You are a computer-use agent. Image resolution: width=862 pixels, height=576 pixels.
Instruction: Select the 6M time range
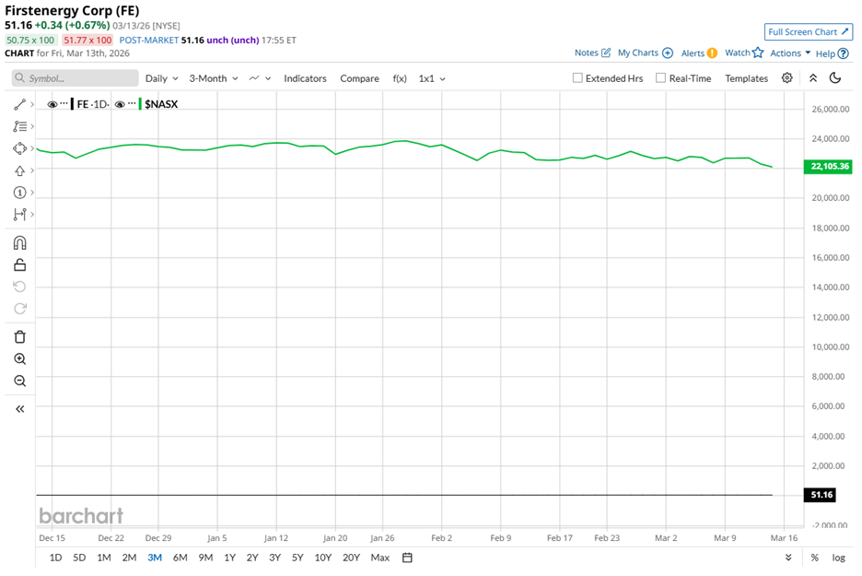click(180, 558)
